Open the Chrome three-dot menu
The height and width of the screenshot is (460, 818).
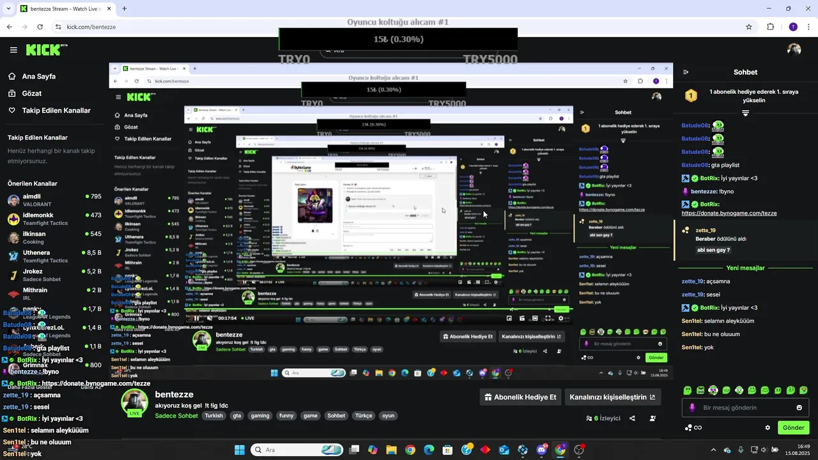(809, 27)
